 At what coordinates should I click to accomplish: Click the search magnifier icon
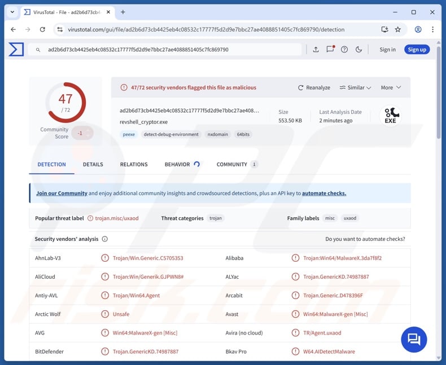(x=38, y=50)
